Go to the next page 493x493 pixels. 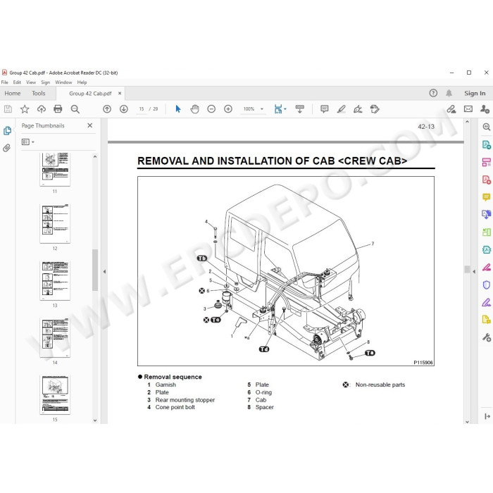click(123, 109)
